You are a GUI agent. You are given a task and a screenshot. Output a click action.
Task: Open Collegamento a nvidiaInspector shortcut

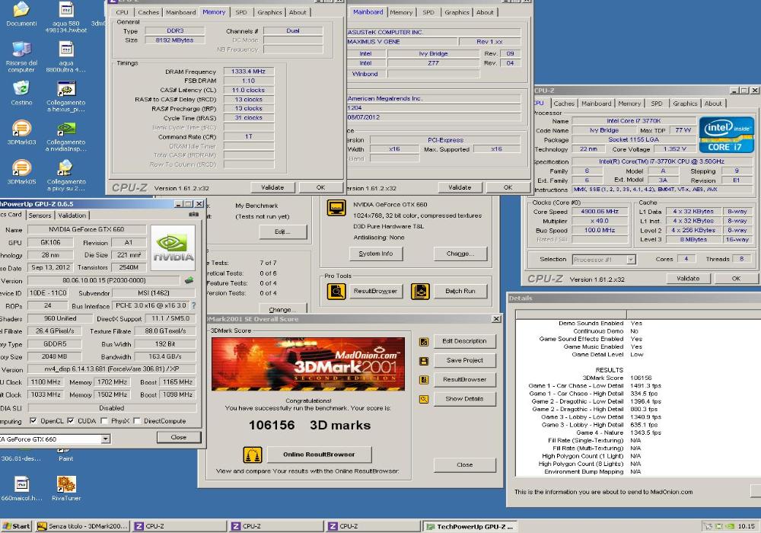(x=66, y=136)
